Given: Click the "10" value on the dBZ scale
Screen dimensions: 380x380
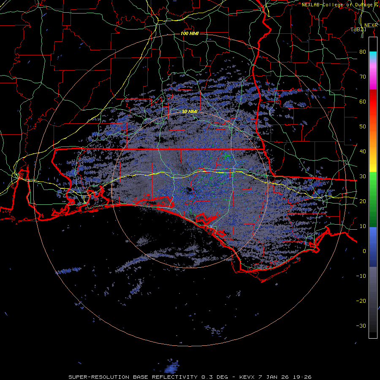Looking at the screenshot, I should click(x=363, y=226).
